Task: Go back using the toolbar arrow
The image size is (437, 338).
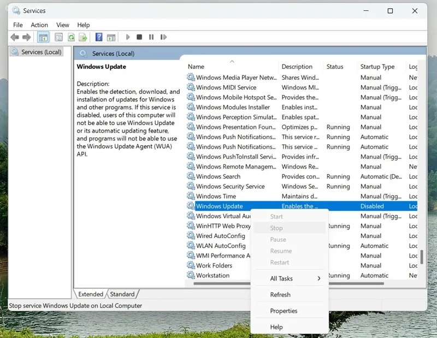Action: [x=15, y=37]
